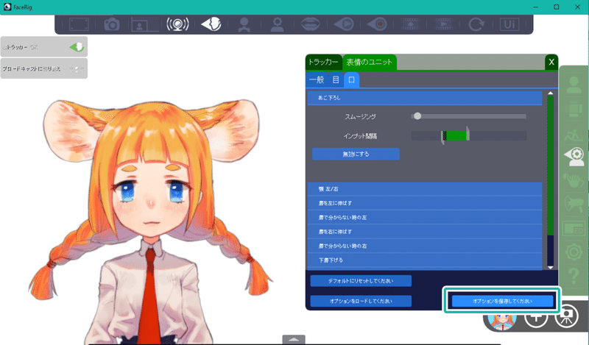Click the 無効にする button

[356, 154]
